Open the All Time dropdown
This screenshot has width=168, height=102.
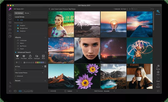click(x=29, y=67)
